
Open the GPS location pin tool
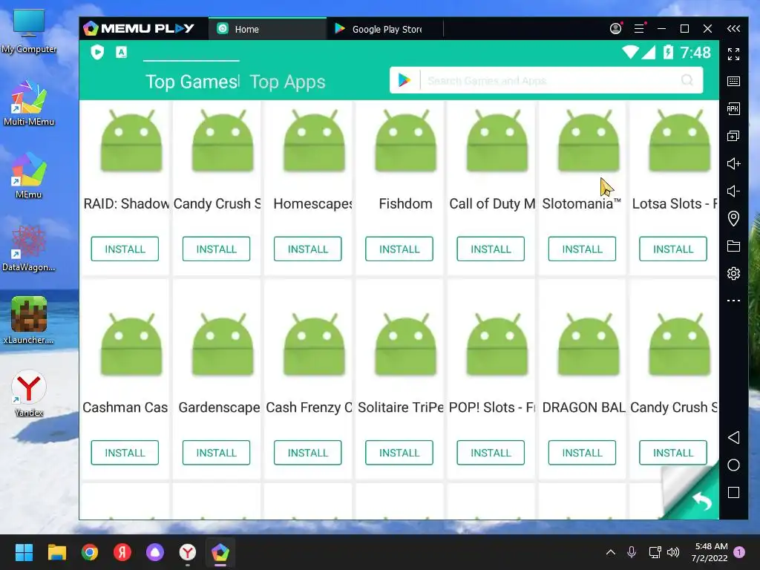(733, 219)
